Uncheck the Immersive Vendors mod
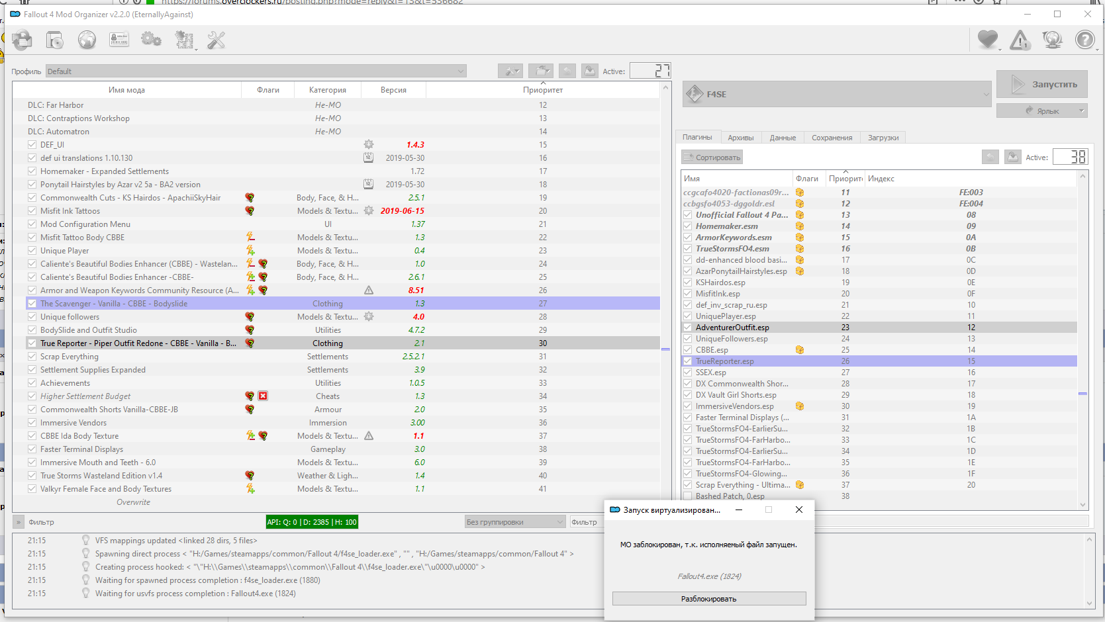 pyautogui.click(x=32, y=423)
